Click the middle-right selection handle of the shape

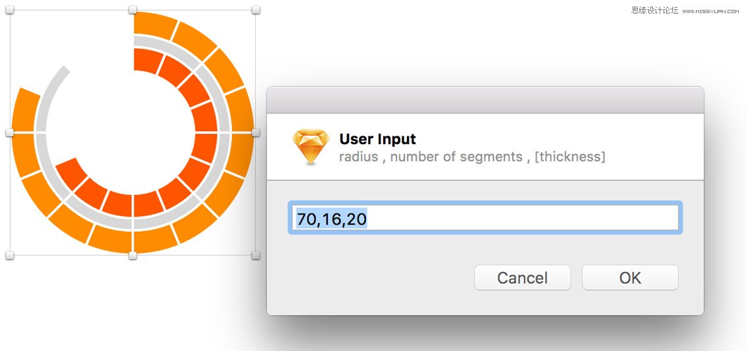tap(256, 132)
